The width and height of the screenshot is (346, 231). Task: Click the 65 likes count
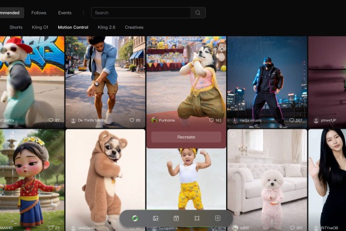(x=138, y=121)
